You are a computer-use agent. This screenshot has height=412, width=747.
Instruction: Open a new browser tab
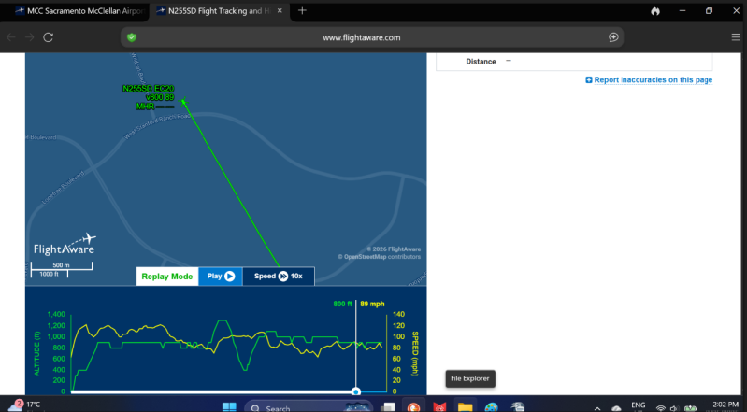tap(302, 11)
